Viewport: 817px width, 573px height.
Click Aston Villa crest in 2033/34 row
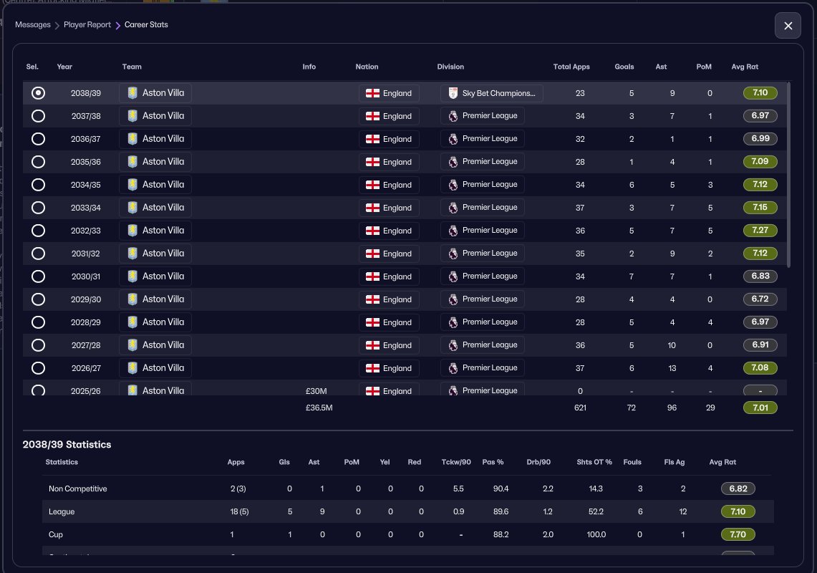click(132, 208)
